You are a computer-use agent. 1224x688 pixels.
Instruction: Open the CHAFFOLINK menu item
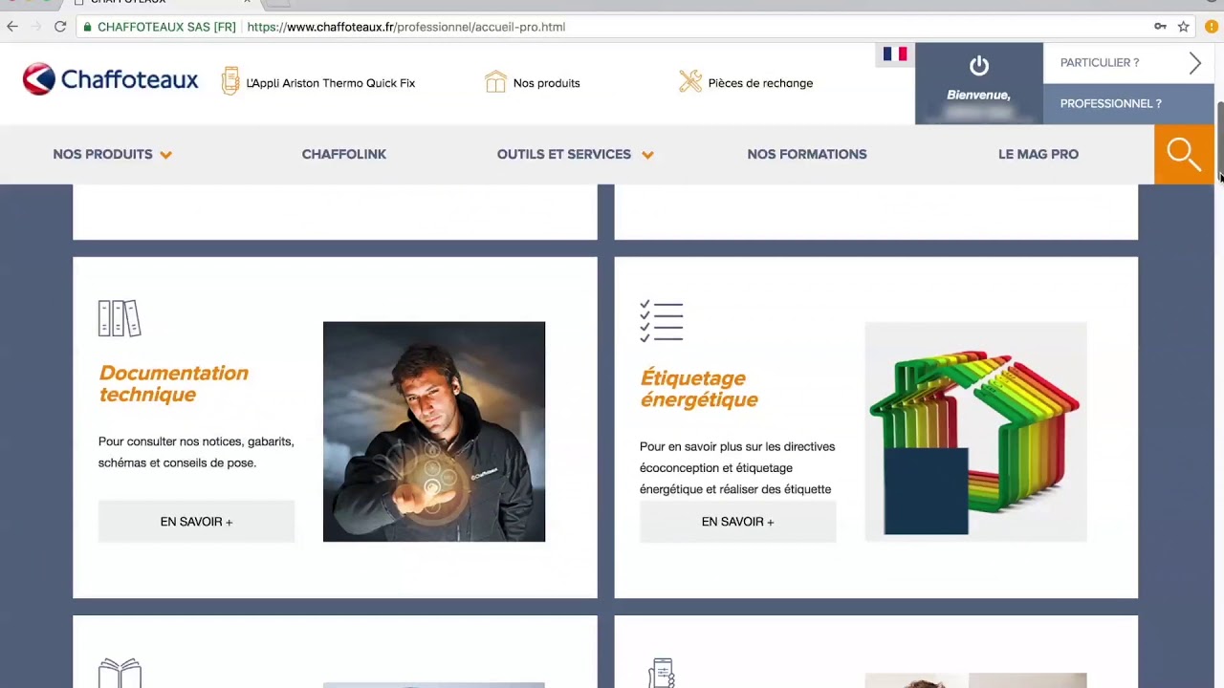point(344,154)
